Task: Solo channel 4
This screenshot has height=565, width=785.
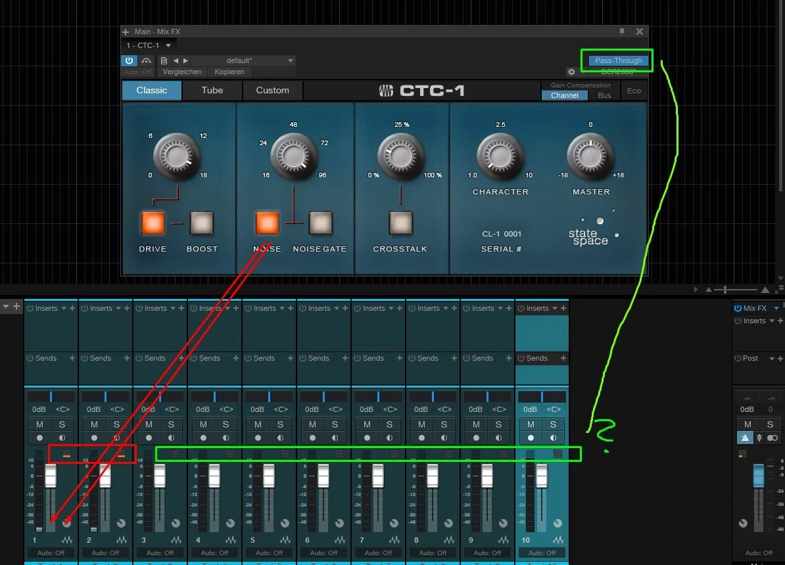Action: tap(226, 424)
